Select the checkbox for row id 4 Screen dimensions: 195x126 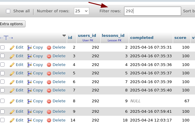click(x=2, y=64)
